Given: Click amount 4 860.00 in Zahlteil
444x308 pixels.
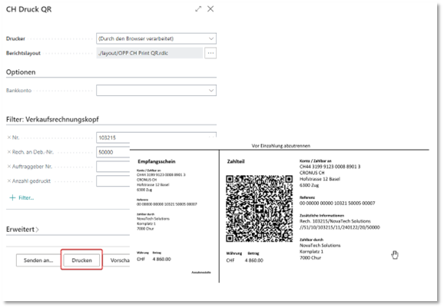Looking at the screenshot, I should 254,260.
